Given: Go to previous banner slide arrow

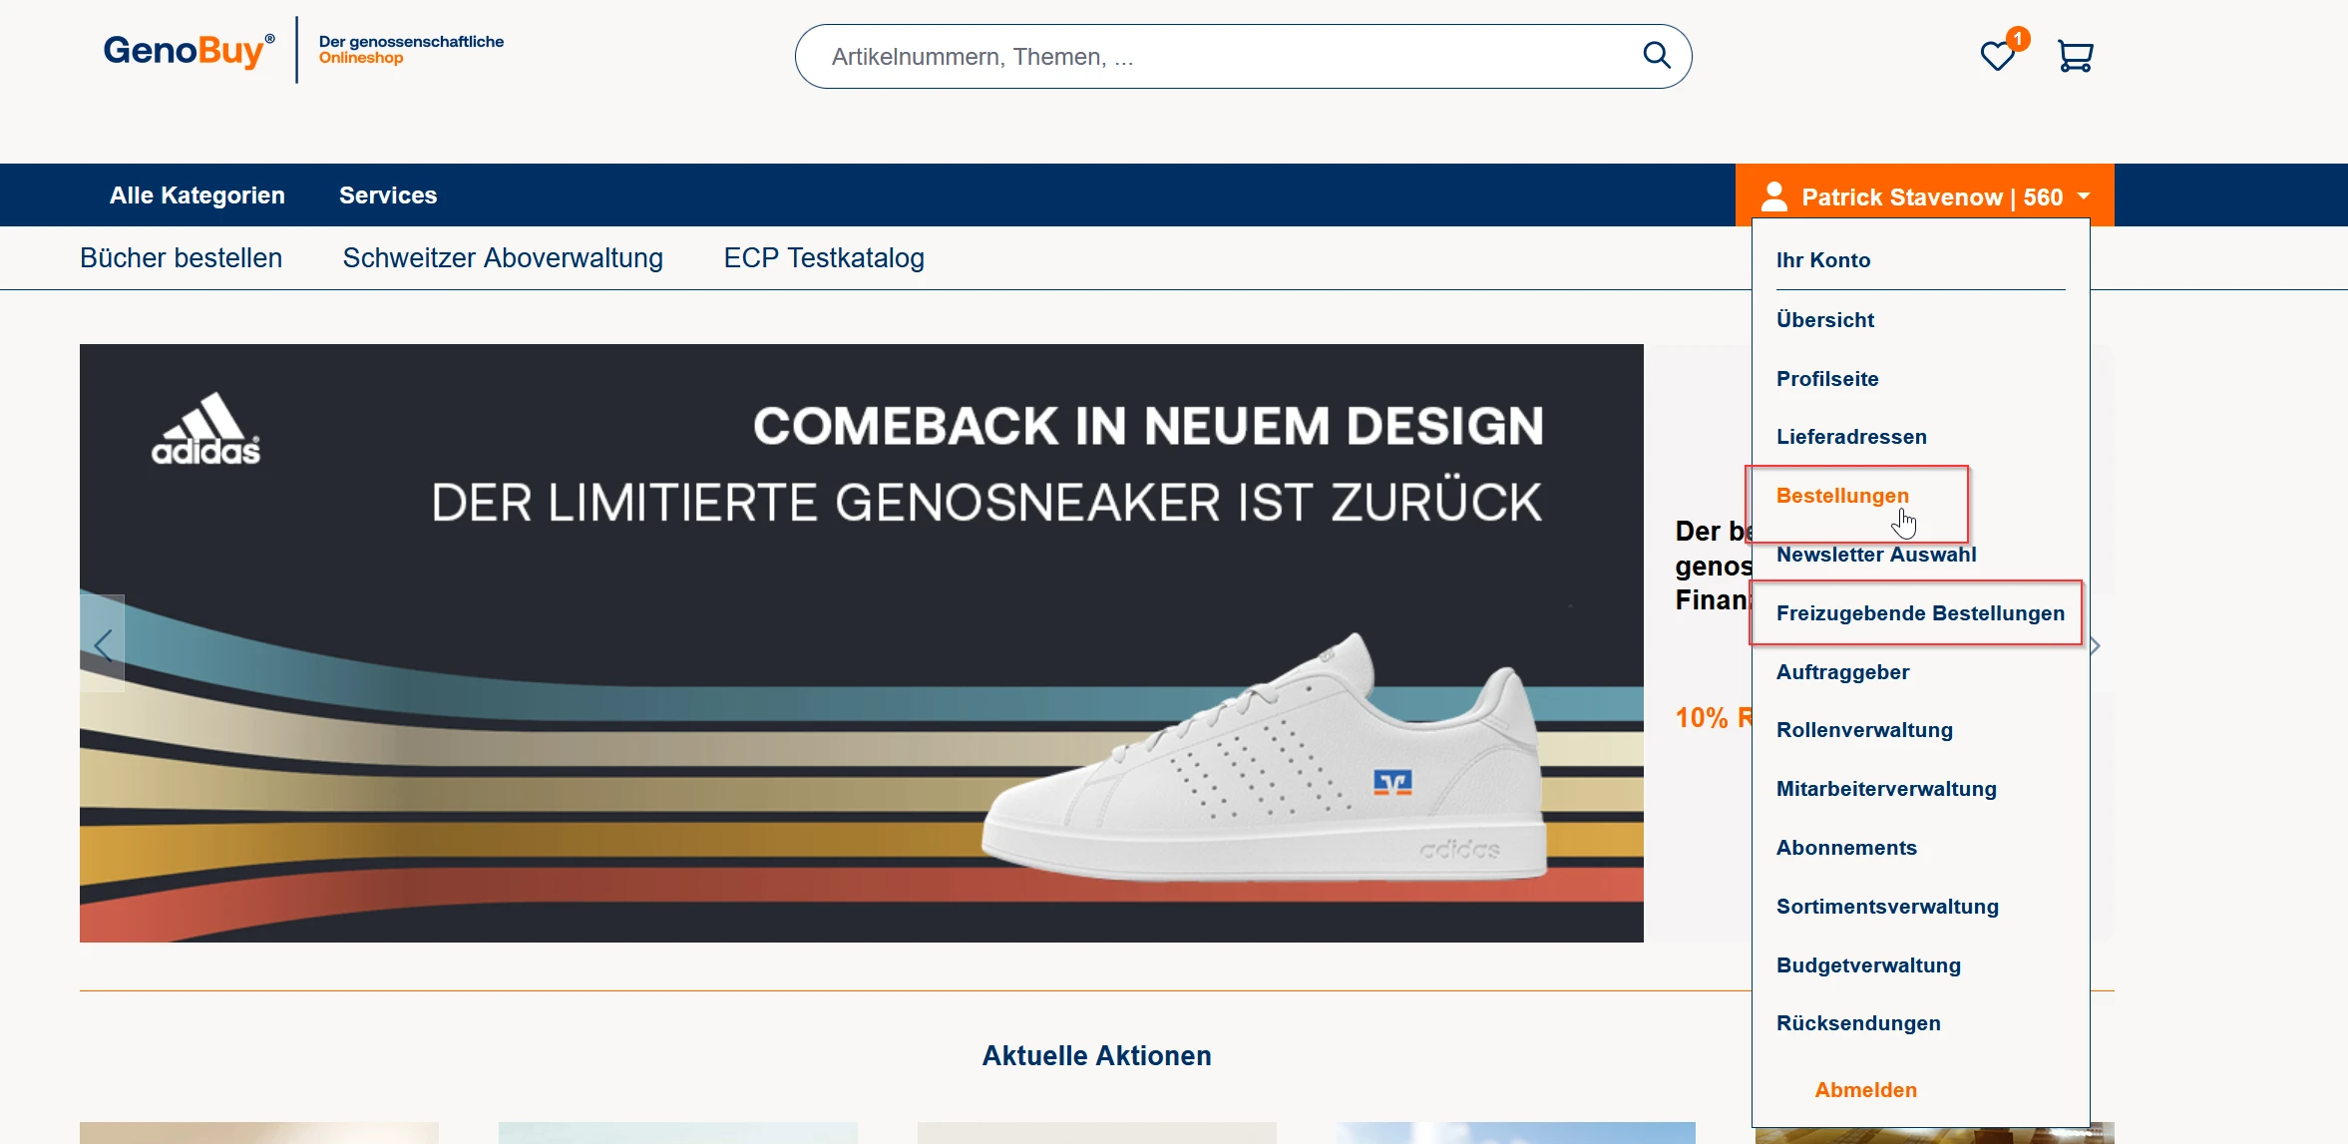Looking at the screenshot, I should [103, 644].
